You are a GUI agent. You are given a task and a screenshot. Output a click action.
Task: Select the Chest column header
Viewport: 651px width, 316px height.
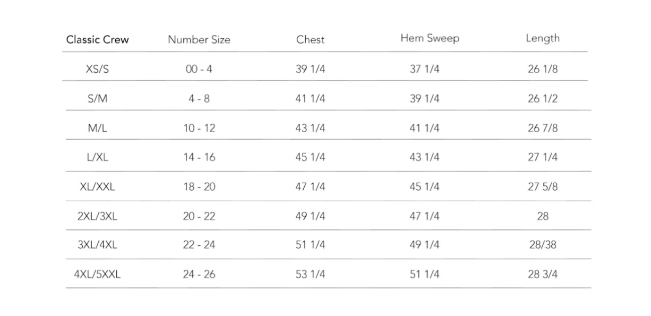click(310, 40)
